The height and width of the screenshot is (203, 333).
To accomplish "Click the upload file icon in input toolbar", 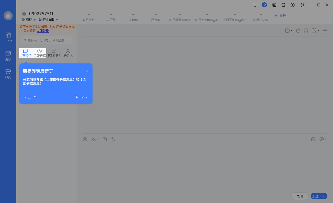I will pyautogui.click(x=105, y=139).
